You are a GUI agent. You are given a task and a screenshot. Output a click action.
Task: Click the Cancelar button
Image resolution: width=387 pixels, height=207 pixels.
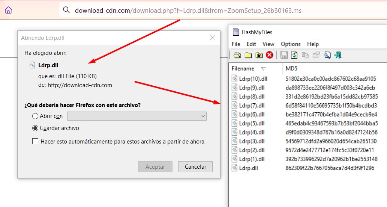[195, 167]
